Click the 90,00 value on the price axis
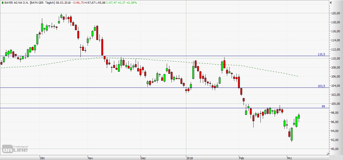 (x=336, y=149)
